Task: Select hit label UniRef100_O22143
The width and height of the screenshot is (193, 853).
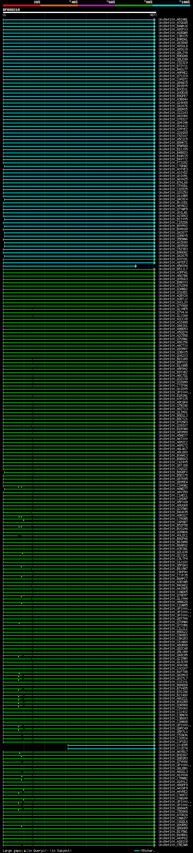Action: coord(173,113)
